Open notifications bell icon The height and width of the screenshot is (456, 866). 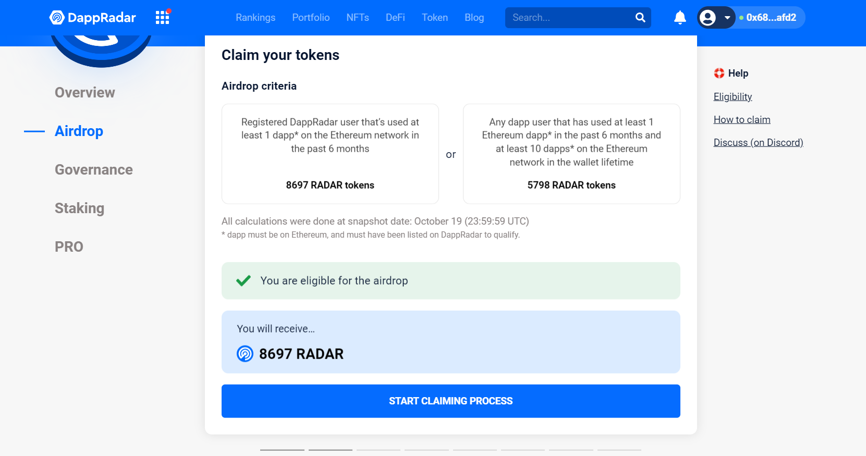(x=680, y=18)
